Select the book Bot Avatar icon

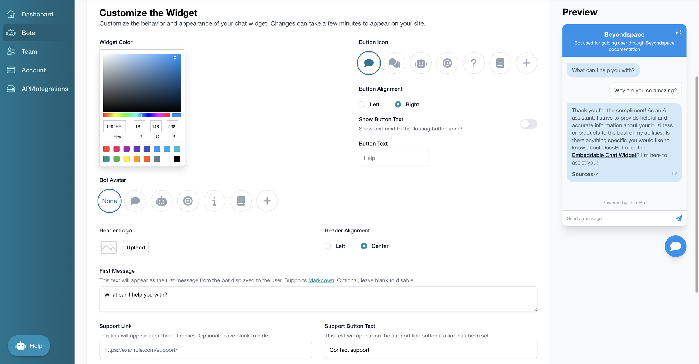[240, 201]
